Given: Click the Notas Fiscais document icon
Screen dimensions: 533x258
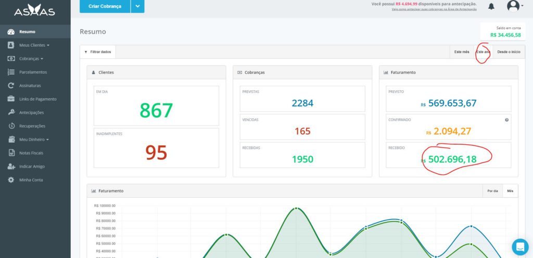Looking at the screenshot, I should click(x=11, y=153).
